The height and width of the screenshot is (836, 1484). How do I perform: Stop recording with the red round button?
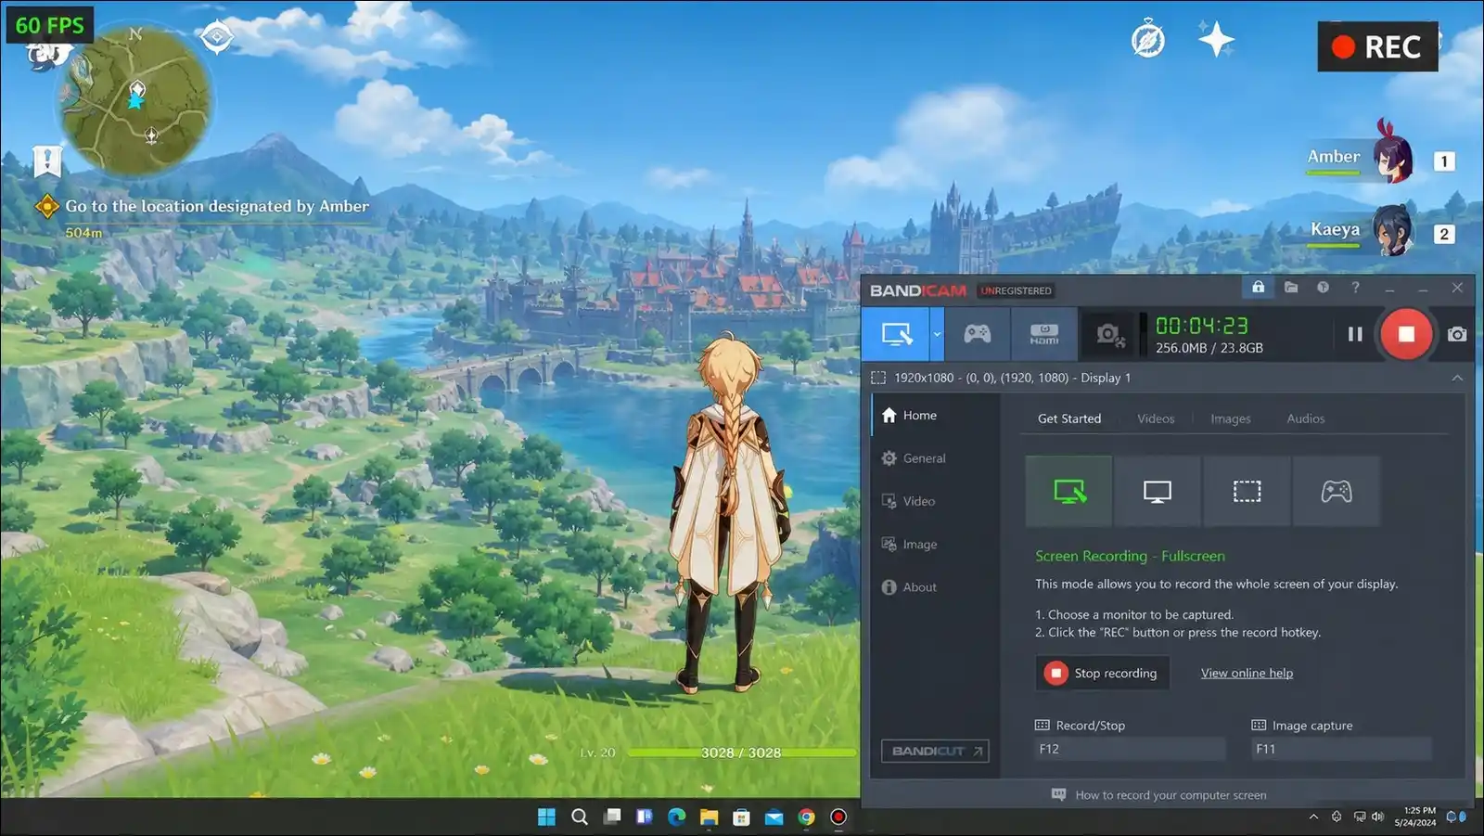point(1406,334)
